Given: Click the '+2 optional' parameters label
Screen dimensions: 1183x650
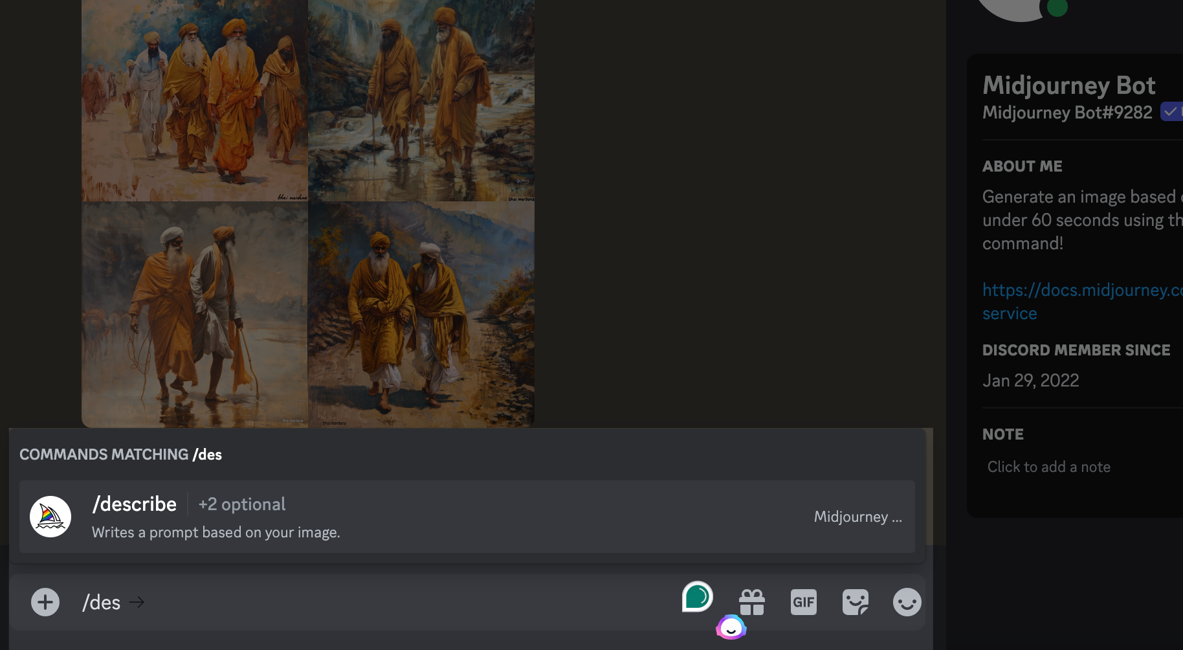Looking at the screenshot, I should pos(241,504).
